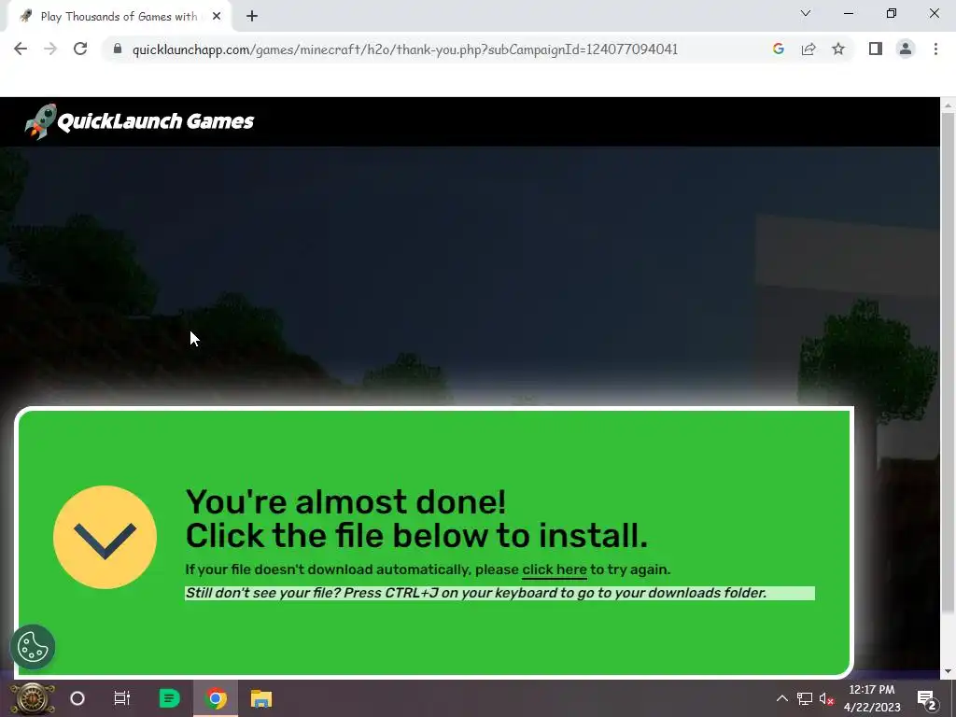
Task: Restore down the Chrome window
Action: (892, 13)
